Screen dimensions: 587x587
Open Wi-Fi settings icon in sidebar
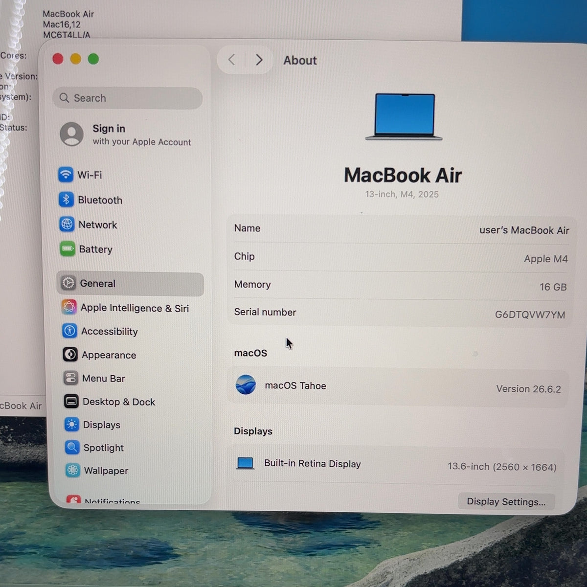[66, 175]
